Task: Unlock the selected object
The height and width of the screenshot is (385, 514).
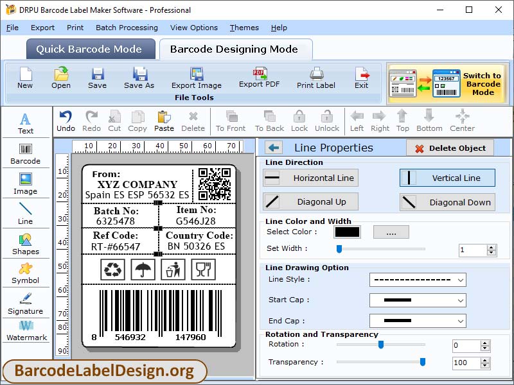Action: [327, 121]
